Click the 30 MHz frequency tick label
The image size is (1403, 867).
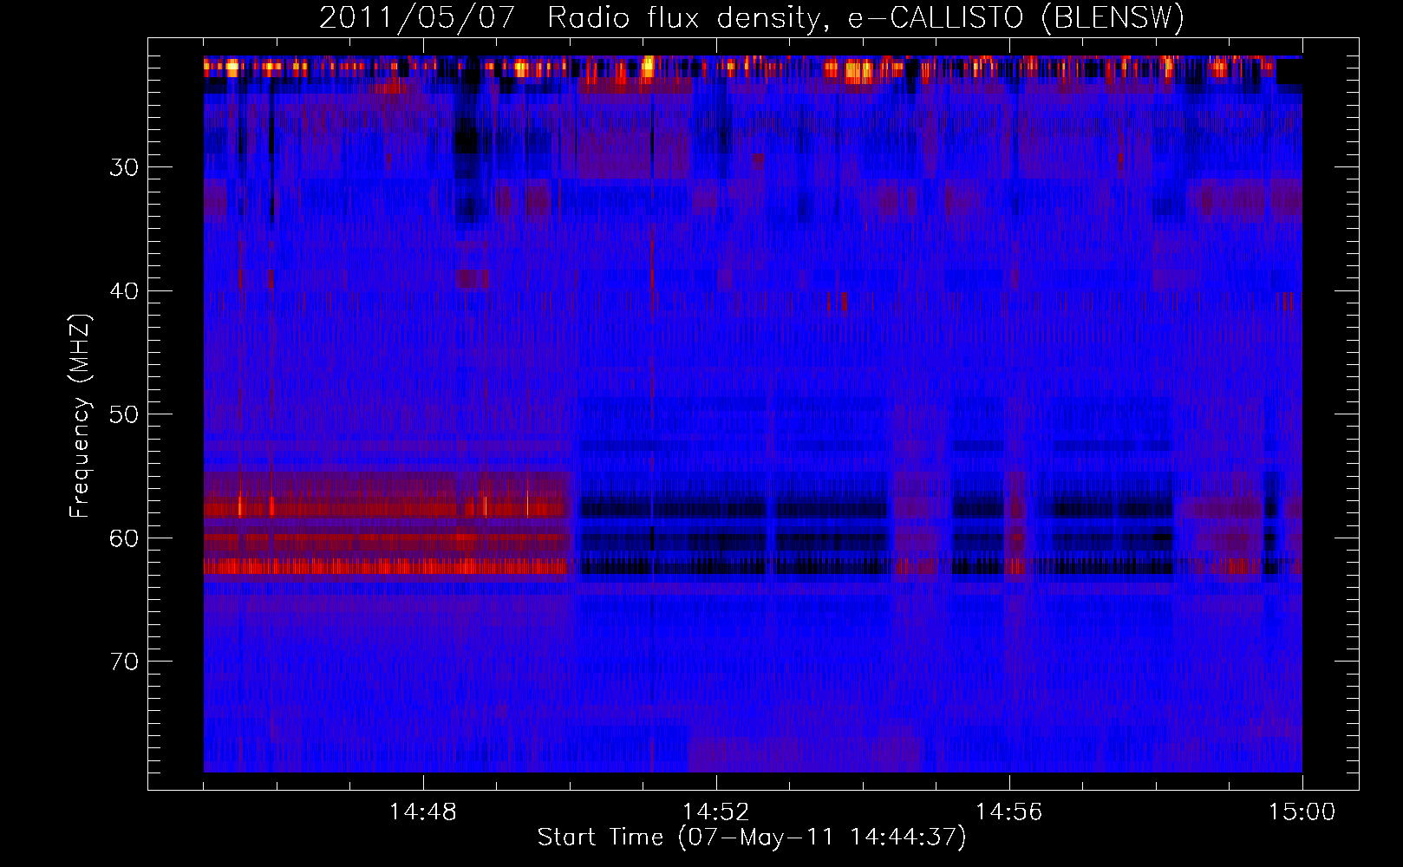tap(124, 167)
